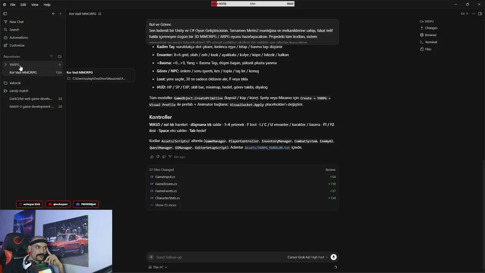This screenshot has height=273, width=485.
Task: Expand the YARPG repository chevron
Action: pos(5,64)
